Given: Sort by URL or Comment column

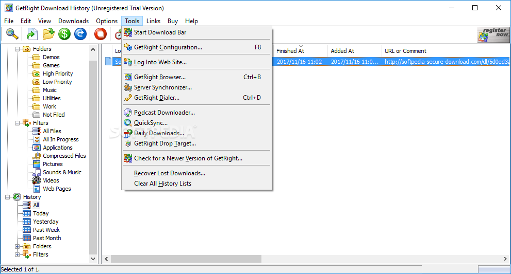Looking at the screenshot, I should point(446,51).
